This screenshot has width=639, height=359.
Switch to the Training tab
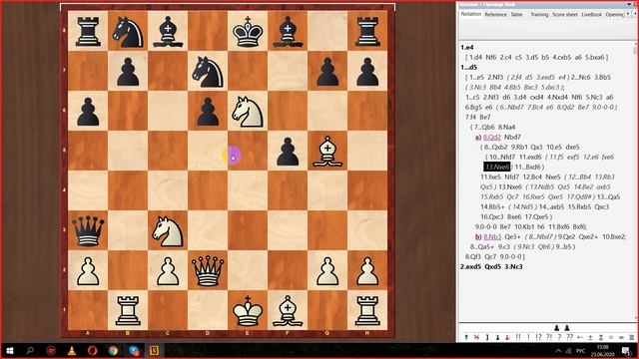(x=539, y=14)
